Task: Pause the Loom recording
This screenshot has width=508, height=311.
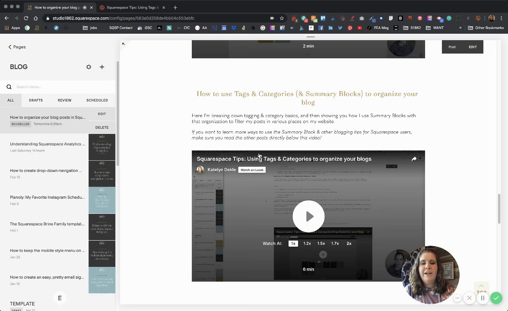Action: click(x=483, y=298)
